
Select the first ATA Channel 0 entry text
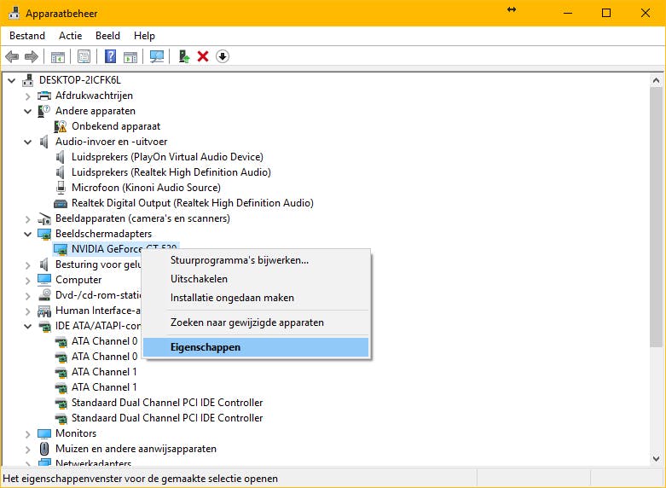coord(105,341)
